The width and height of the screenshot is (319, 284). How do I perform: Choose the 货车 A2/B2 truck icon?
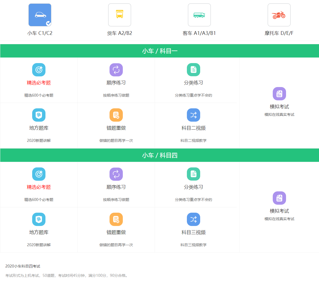click(x=120, y=15)
